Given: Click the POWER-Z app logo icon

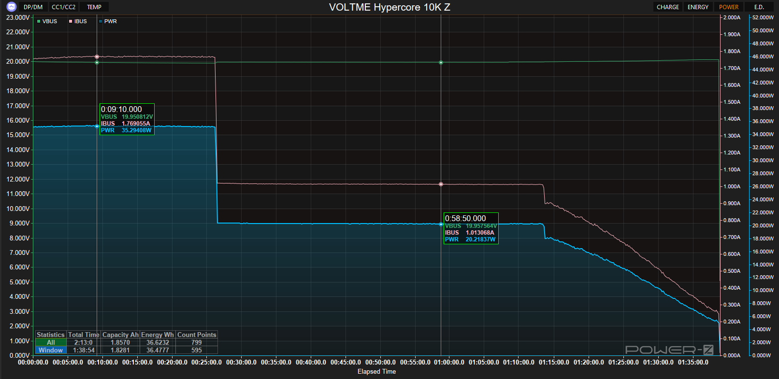Looking at the screenshot, I should [11, 7].
